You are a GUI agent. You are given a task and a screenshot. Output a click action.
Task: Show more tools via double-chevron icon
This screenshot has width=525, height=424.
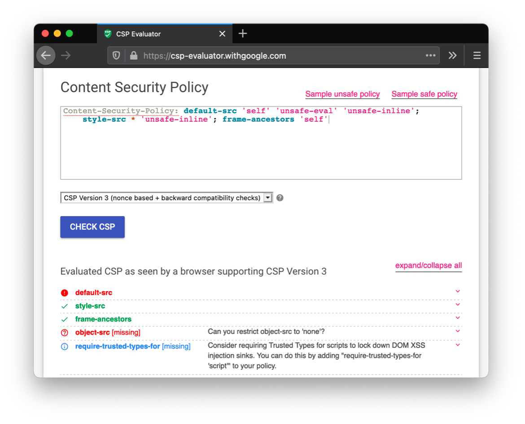point(452,56)
